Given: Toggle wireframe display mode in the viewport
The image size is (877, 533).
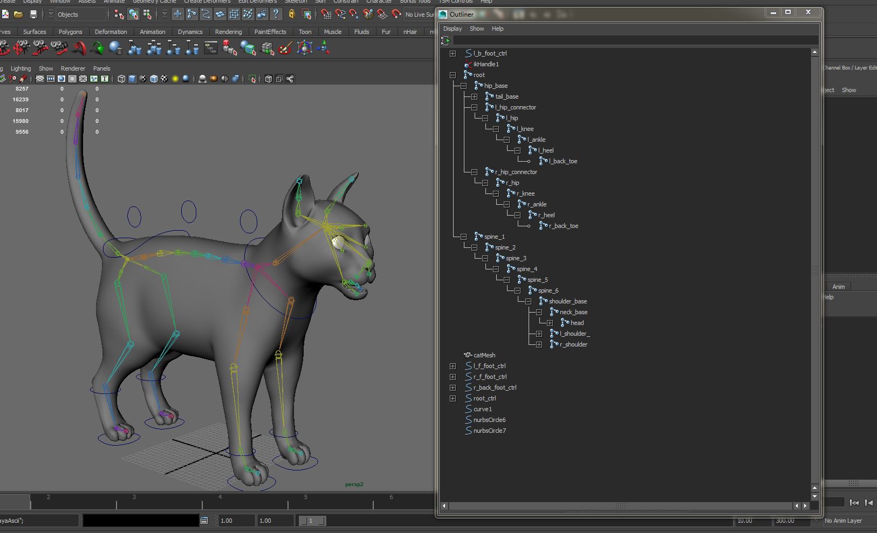Looking at the screenshot, I should pos(121,79).
